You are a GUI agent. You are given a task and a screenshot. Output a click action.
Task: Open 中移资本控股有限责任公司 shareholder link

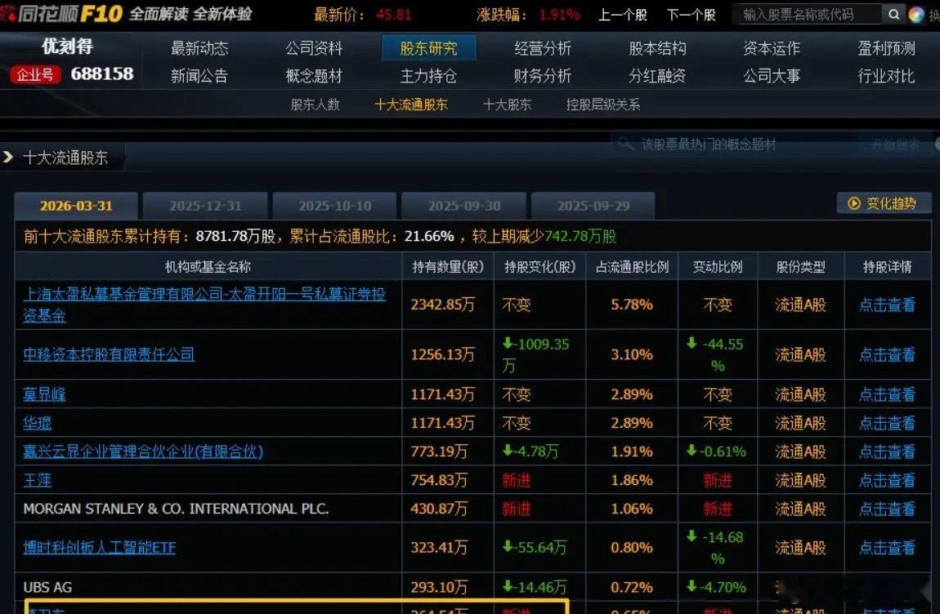pyautogui.click(x=109, y=354)
